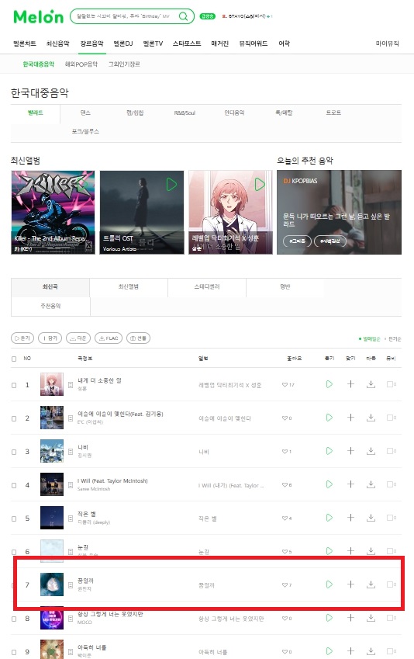This screenshot has width=414, height=659.
Task: Focus the search input field
Action: click(x=126, y=16)
